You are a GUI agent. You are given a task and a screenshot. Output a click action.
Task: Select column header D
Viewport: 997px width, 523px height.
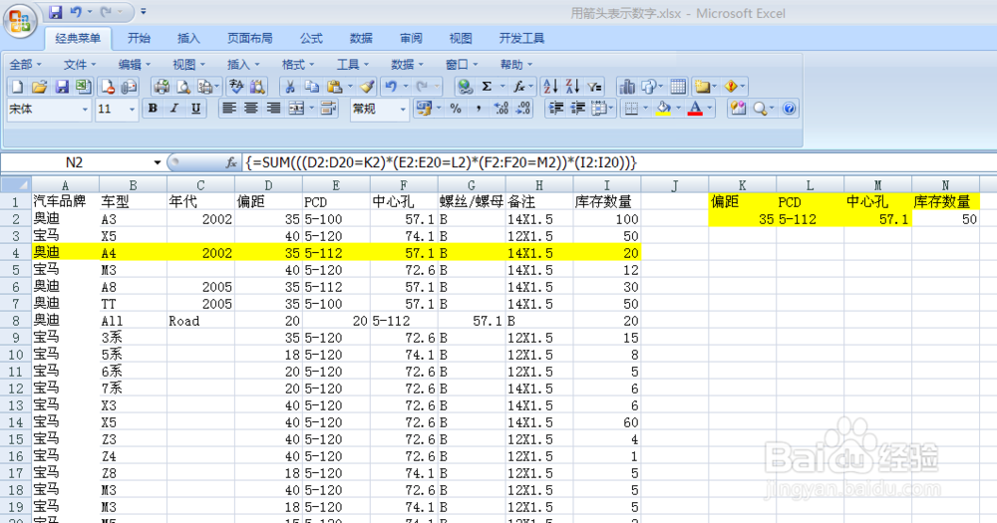click(268, 185)
